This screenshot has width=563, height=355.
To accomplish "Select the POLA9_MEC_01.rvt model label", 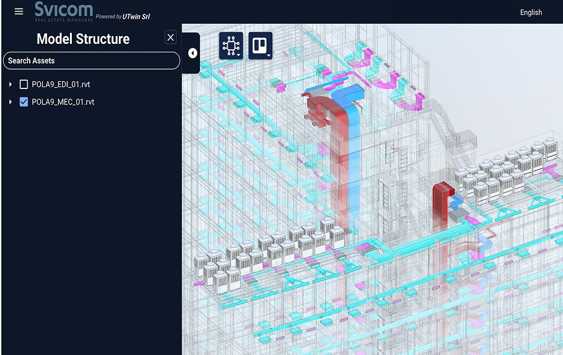I will pyautogui.click(x=63, y=102).
